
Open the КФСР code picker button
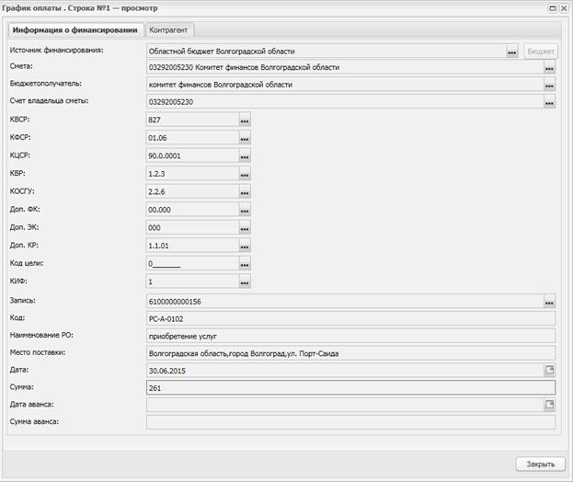tap(245, 138)
